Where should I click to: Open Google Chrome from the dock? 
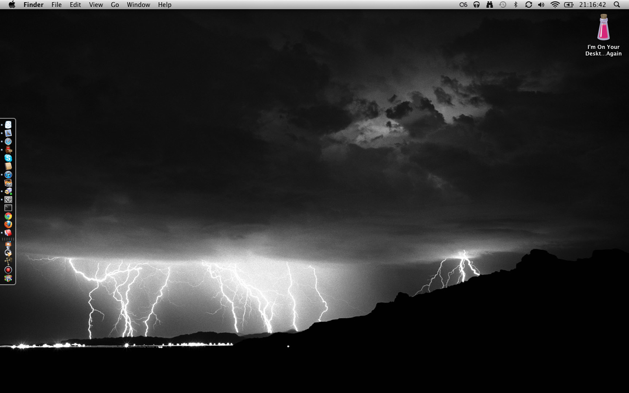pyautogui.click(x=8, y=216)
